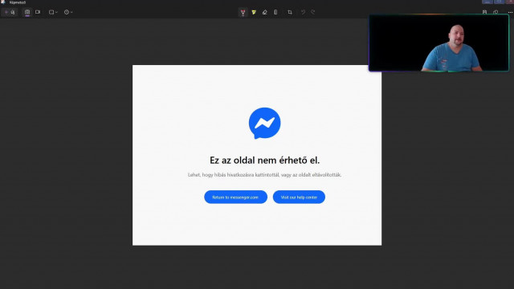Select the yellow highlighter tool
This screenshot has height=289, width=514.
coord(254,13)
